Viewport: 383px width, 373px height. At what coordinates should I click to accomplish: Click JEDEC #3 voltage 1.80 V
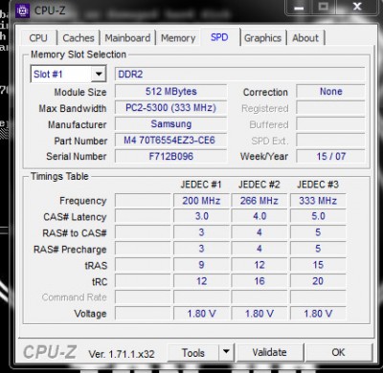tap(318, 314)
